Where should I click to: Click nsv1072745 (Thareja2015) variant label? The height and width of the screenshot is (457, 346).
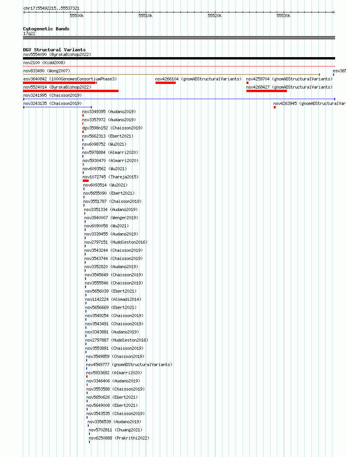tap(110, 177)
